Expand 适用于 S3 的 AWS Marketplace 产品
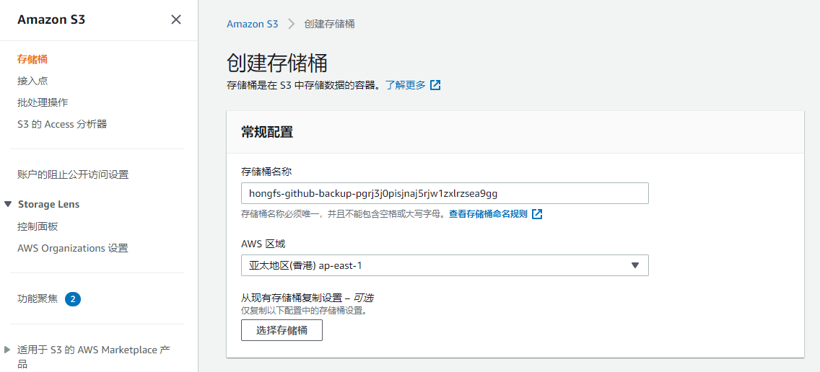820x372 pixels. [x=7, y=350]
